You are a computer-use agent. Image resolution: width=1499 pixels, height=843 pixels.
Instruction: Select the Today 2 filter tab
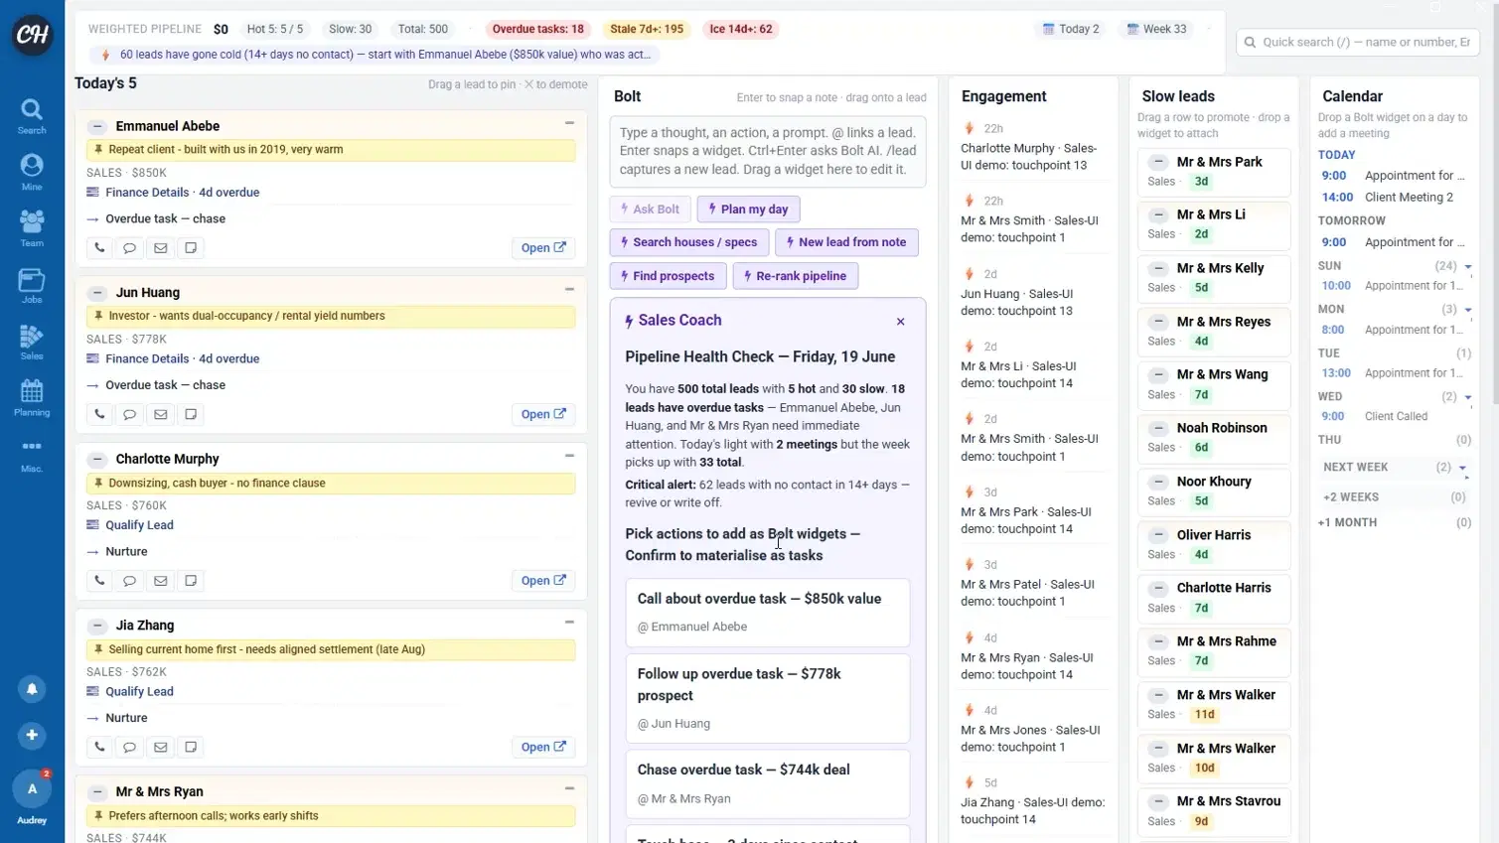point(1070,29)
